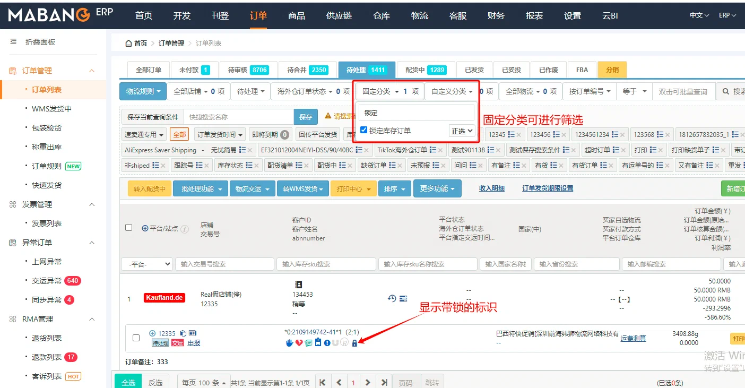
Task: Go to the last page with pagination icon
Action: tap(384, 382)
